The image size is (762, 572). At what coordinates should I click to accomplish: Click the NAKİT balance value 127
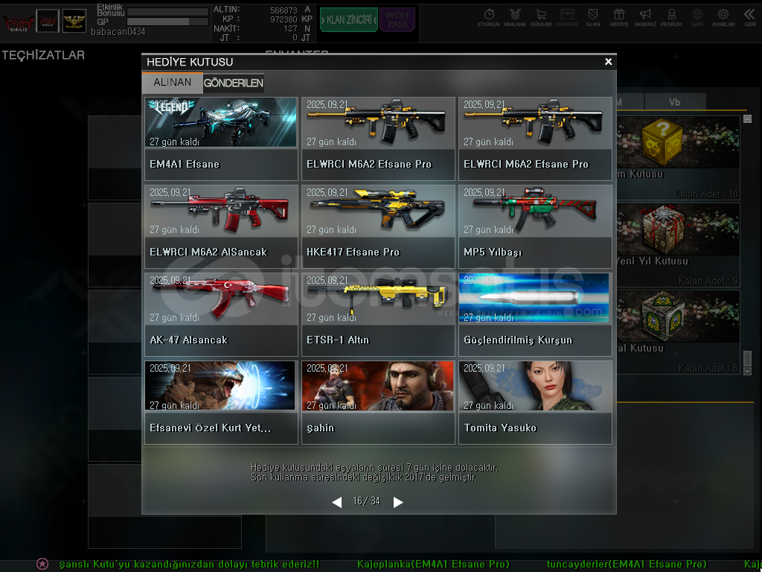(x=291, y=29)
